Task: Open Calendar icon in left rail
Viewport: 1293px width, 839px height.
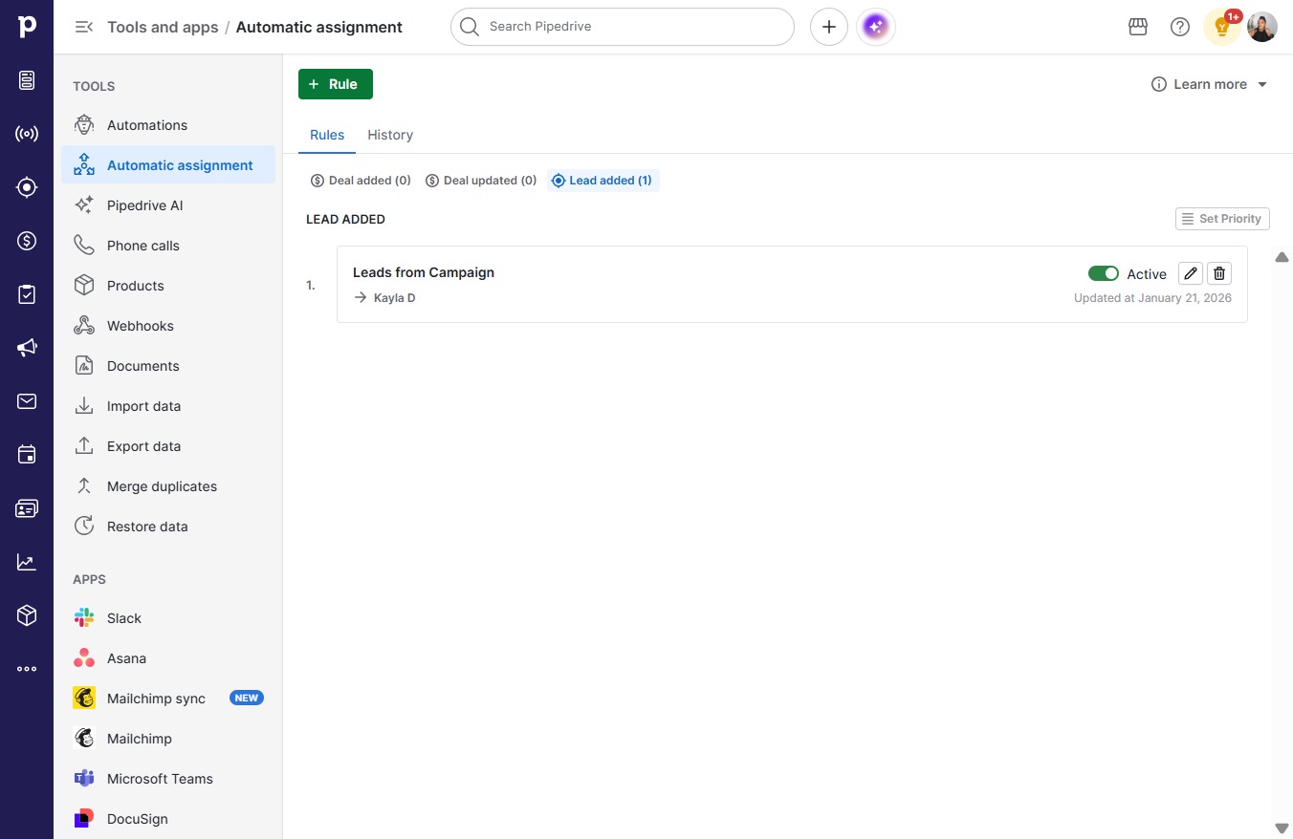Action: coord(27,455)
